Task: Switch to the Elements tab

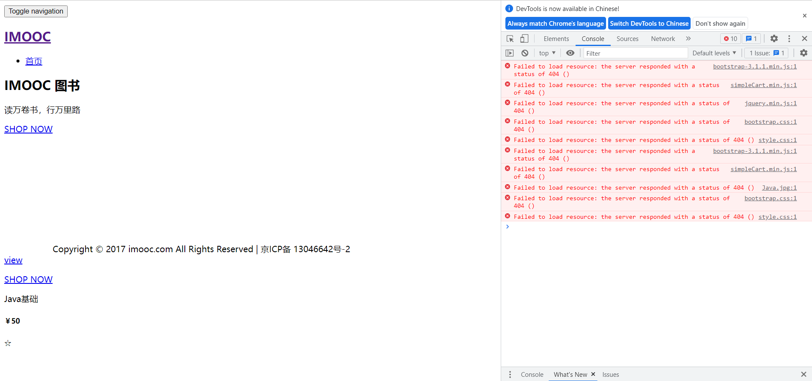Action: 556,39
